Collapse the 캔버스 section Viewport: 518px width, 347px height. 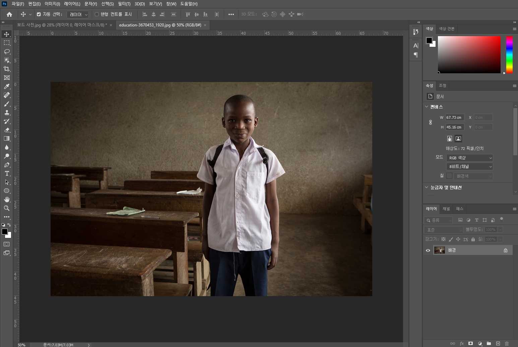point(427,107)
